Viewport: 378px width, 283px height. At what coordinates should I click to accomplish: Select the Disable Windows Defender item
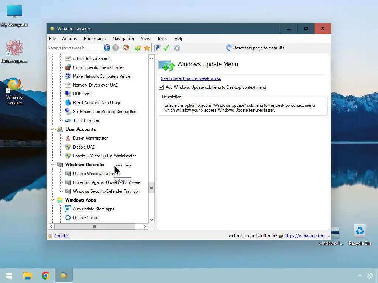tap(93, 174)
